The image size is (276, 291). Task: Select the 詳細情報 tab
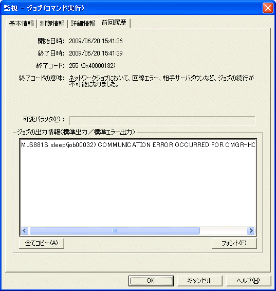point(83,24)
